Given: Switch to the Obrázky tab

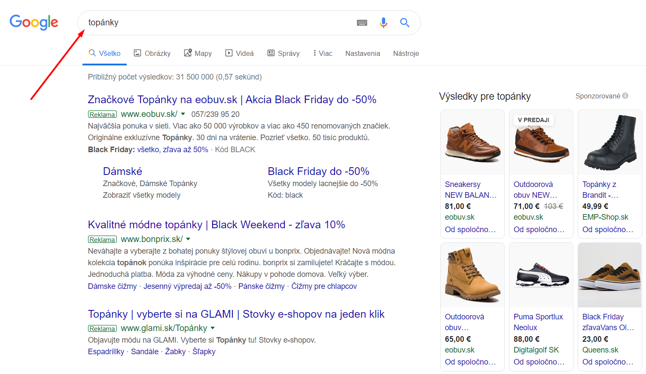Looking at the screenshot, I should click(x=152, y=53).
